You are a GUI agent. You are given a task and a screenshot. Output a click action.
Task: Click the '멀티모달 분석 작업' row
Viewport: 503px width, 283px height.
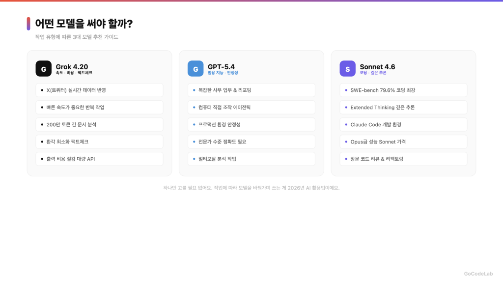pyautogui.click(x=251, y=159)
